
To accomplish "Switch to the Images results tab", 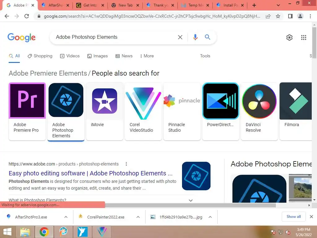I will tap(98, 56).
